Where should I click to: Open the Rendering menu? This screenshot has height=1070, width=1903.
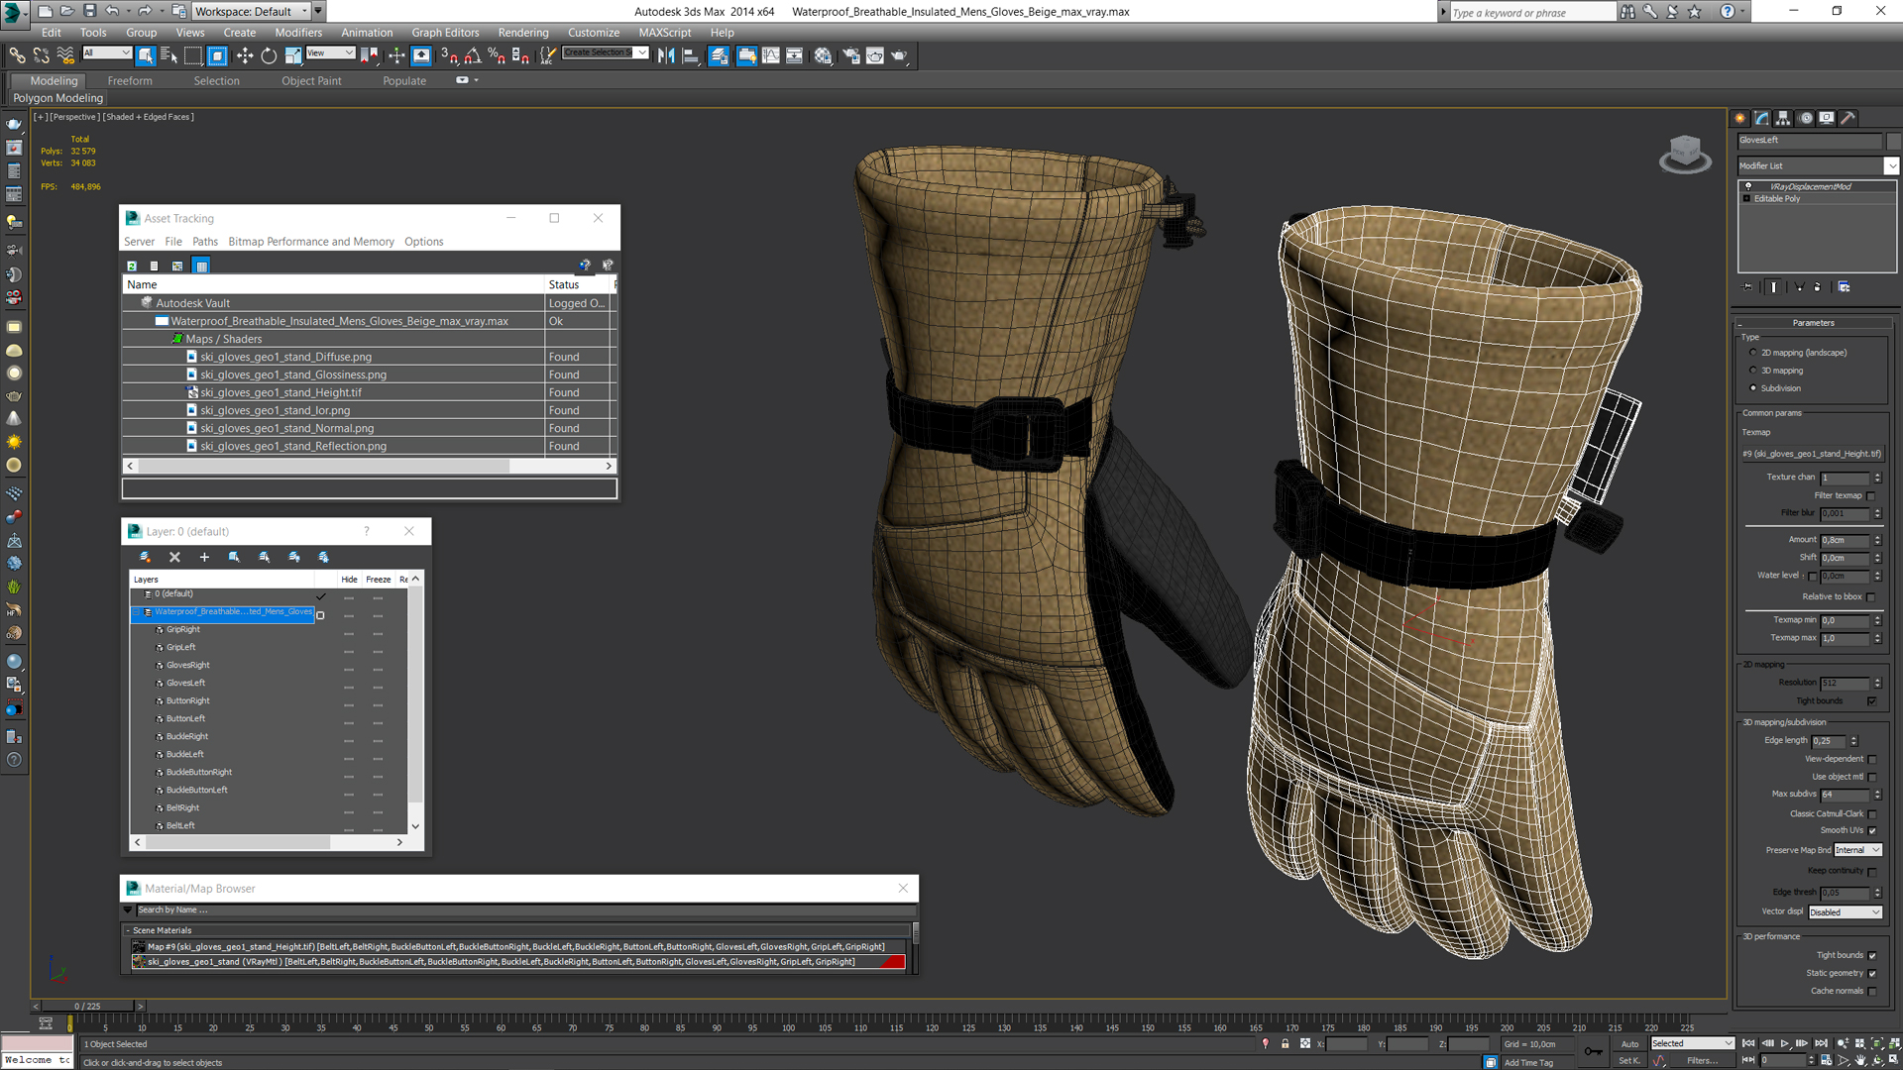click(523, 33)
